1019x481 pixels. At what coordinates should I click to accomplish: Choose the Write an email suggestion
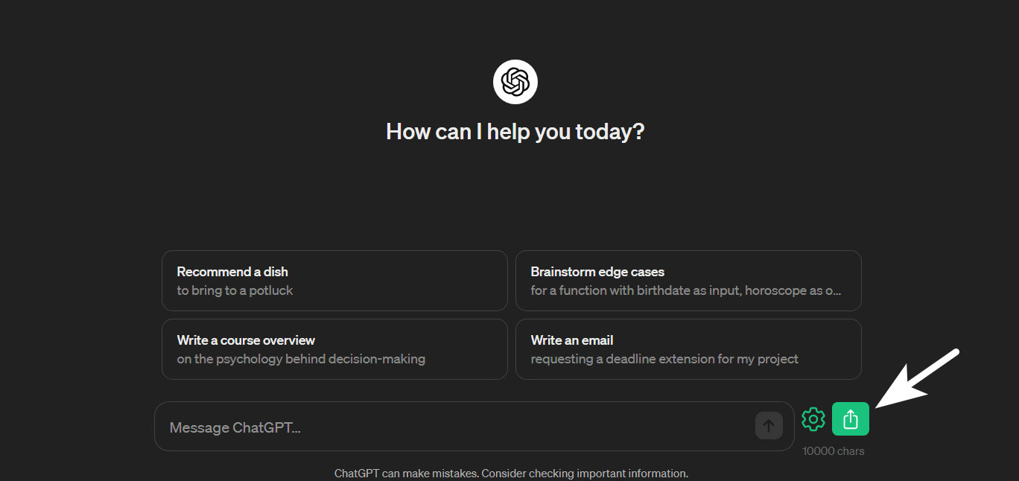(688, 349)
